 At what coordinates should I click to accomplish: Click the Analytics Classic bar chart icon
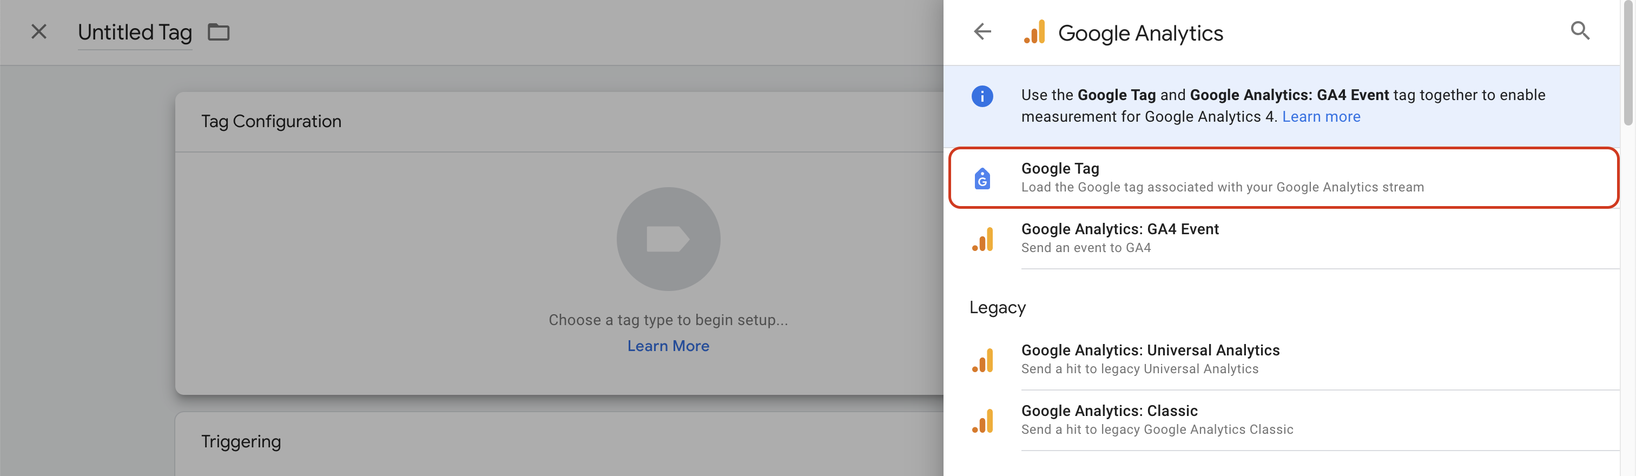click(982, 421)
